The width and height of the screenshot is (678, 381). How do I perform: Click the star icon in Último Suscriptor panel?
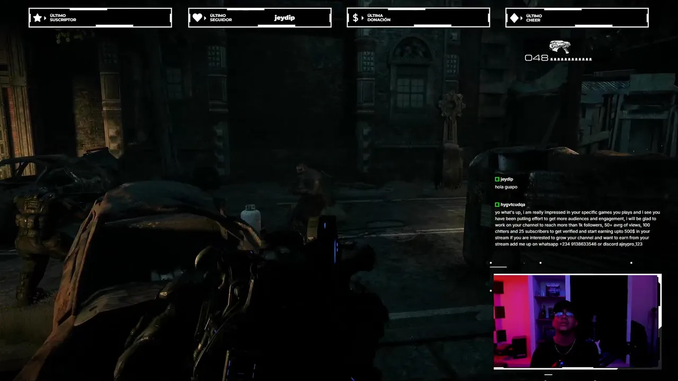tap(38, 17)
